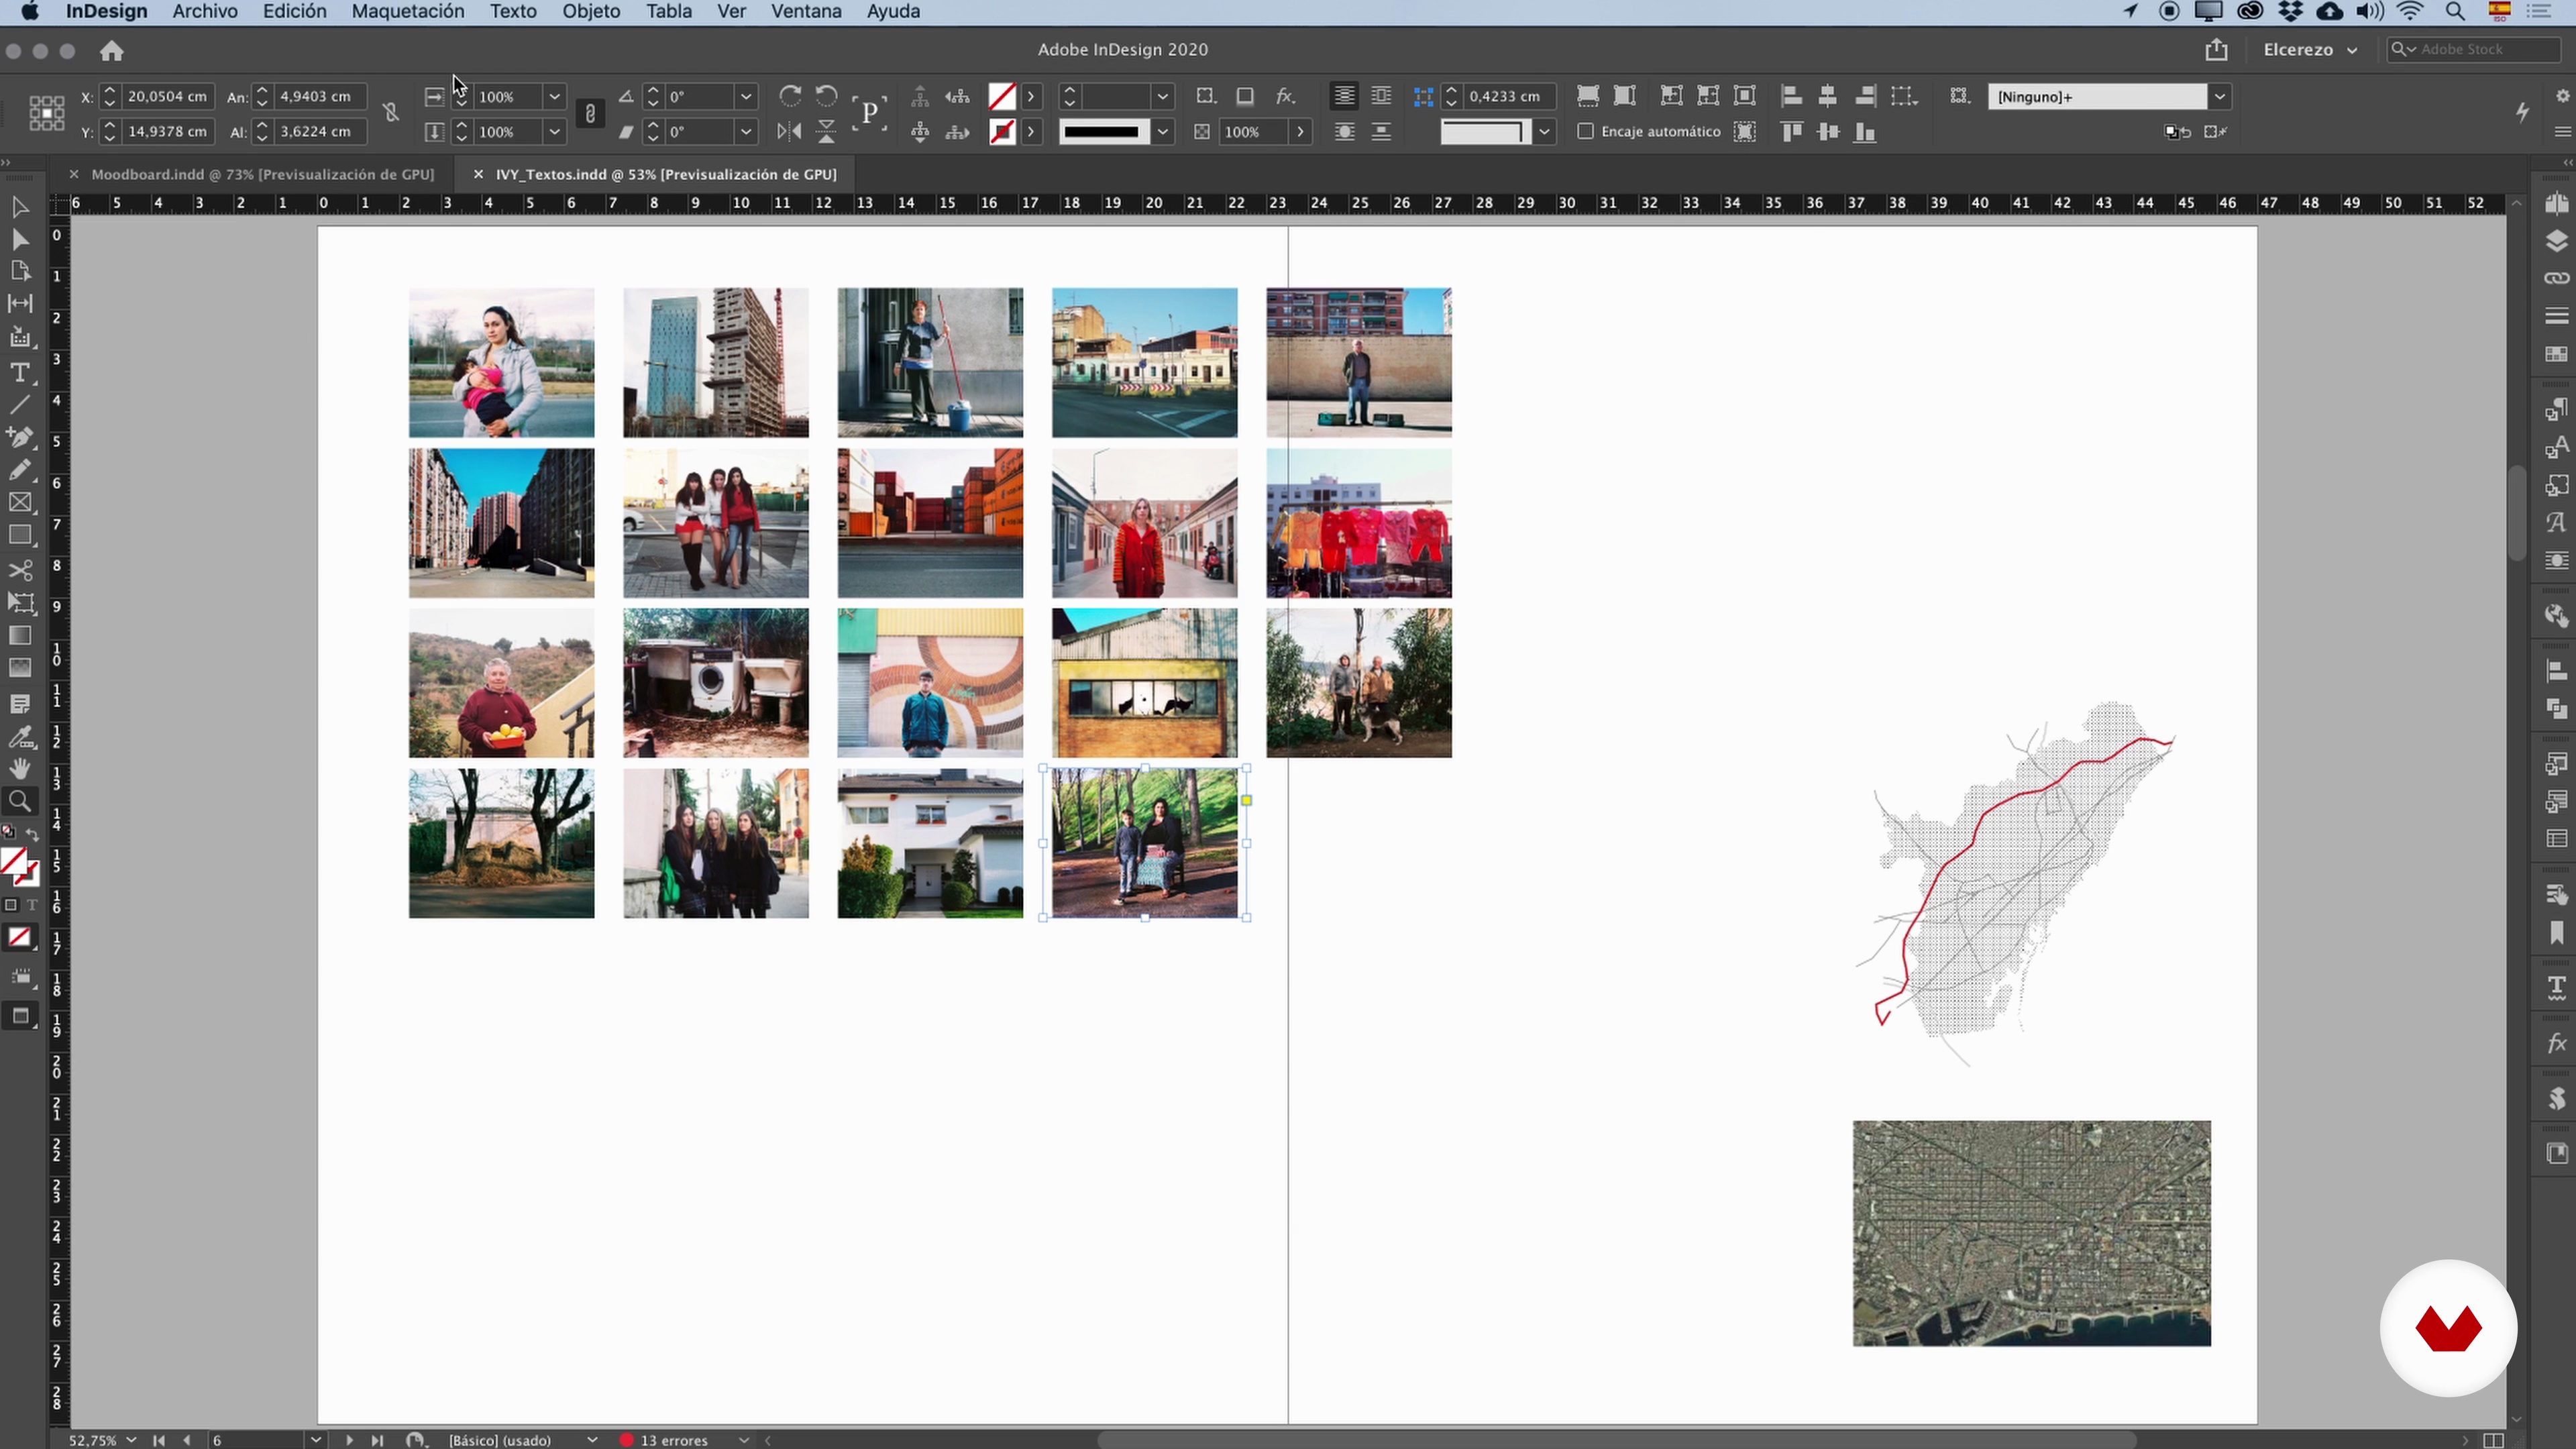Click the fill color swatch in control bar
This screenshot has height=1449, width=2576.
(x=1002, y=96)
